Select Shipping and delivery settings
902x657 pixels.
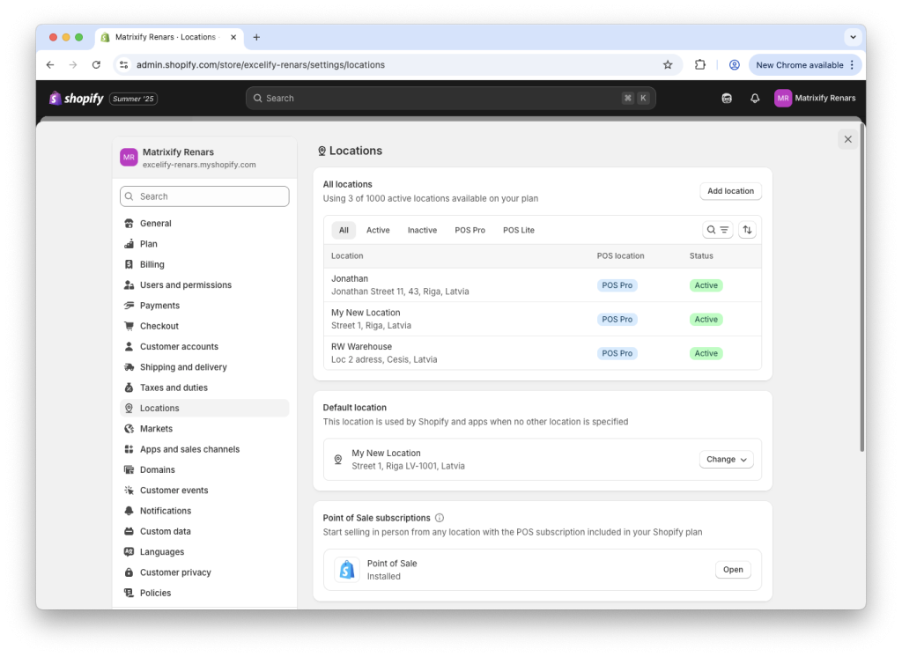click(x=184, y=366)
